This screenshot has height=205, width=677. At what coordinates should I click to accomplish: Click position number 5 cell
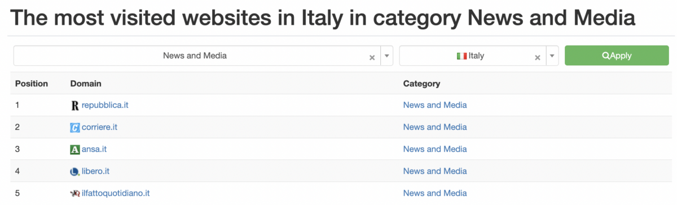coord(17,193)
